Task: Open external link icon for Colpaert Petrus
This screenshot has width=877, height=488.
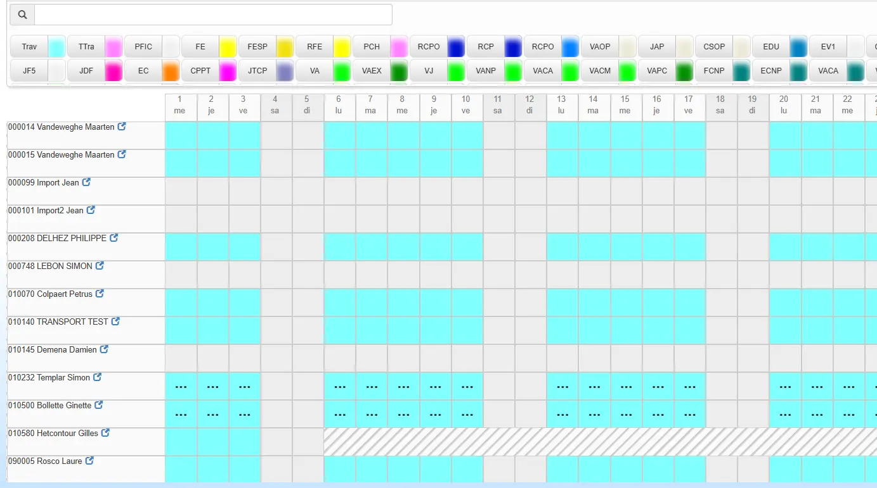Action: [100, 294]
